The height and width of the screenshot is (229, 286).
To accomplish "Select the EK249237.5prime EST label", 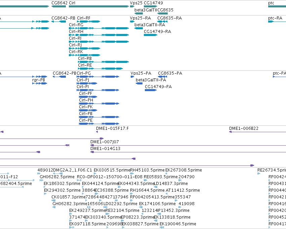I will coord(87,211).
